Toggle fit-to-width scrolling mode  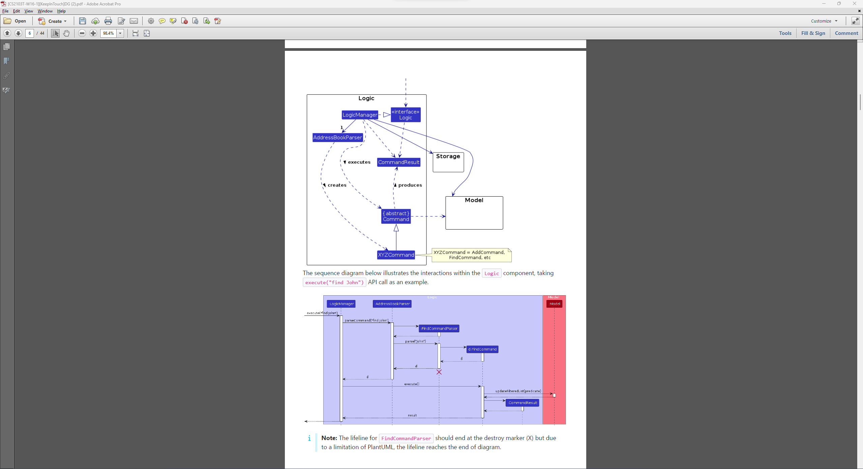[136, 33]
